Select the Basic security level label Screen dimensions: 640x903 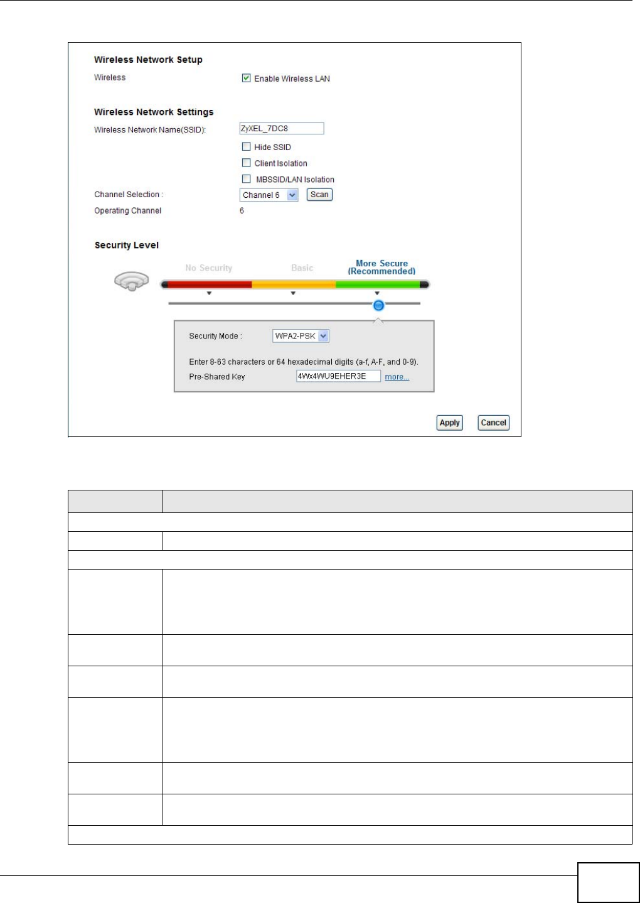click(x=302, y=268)
